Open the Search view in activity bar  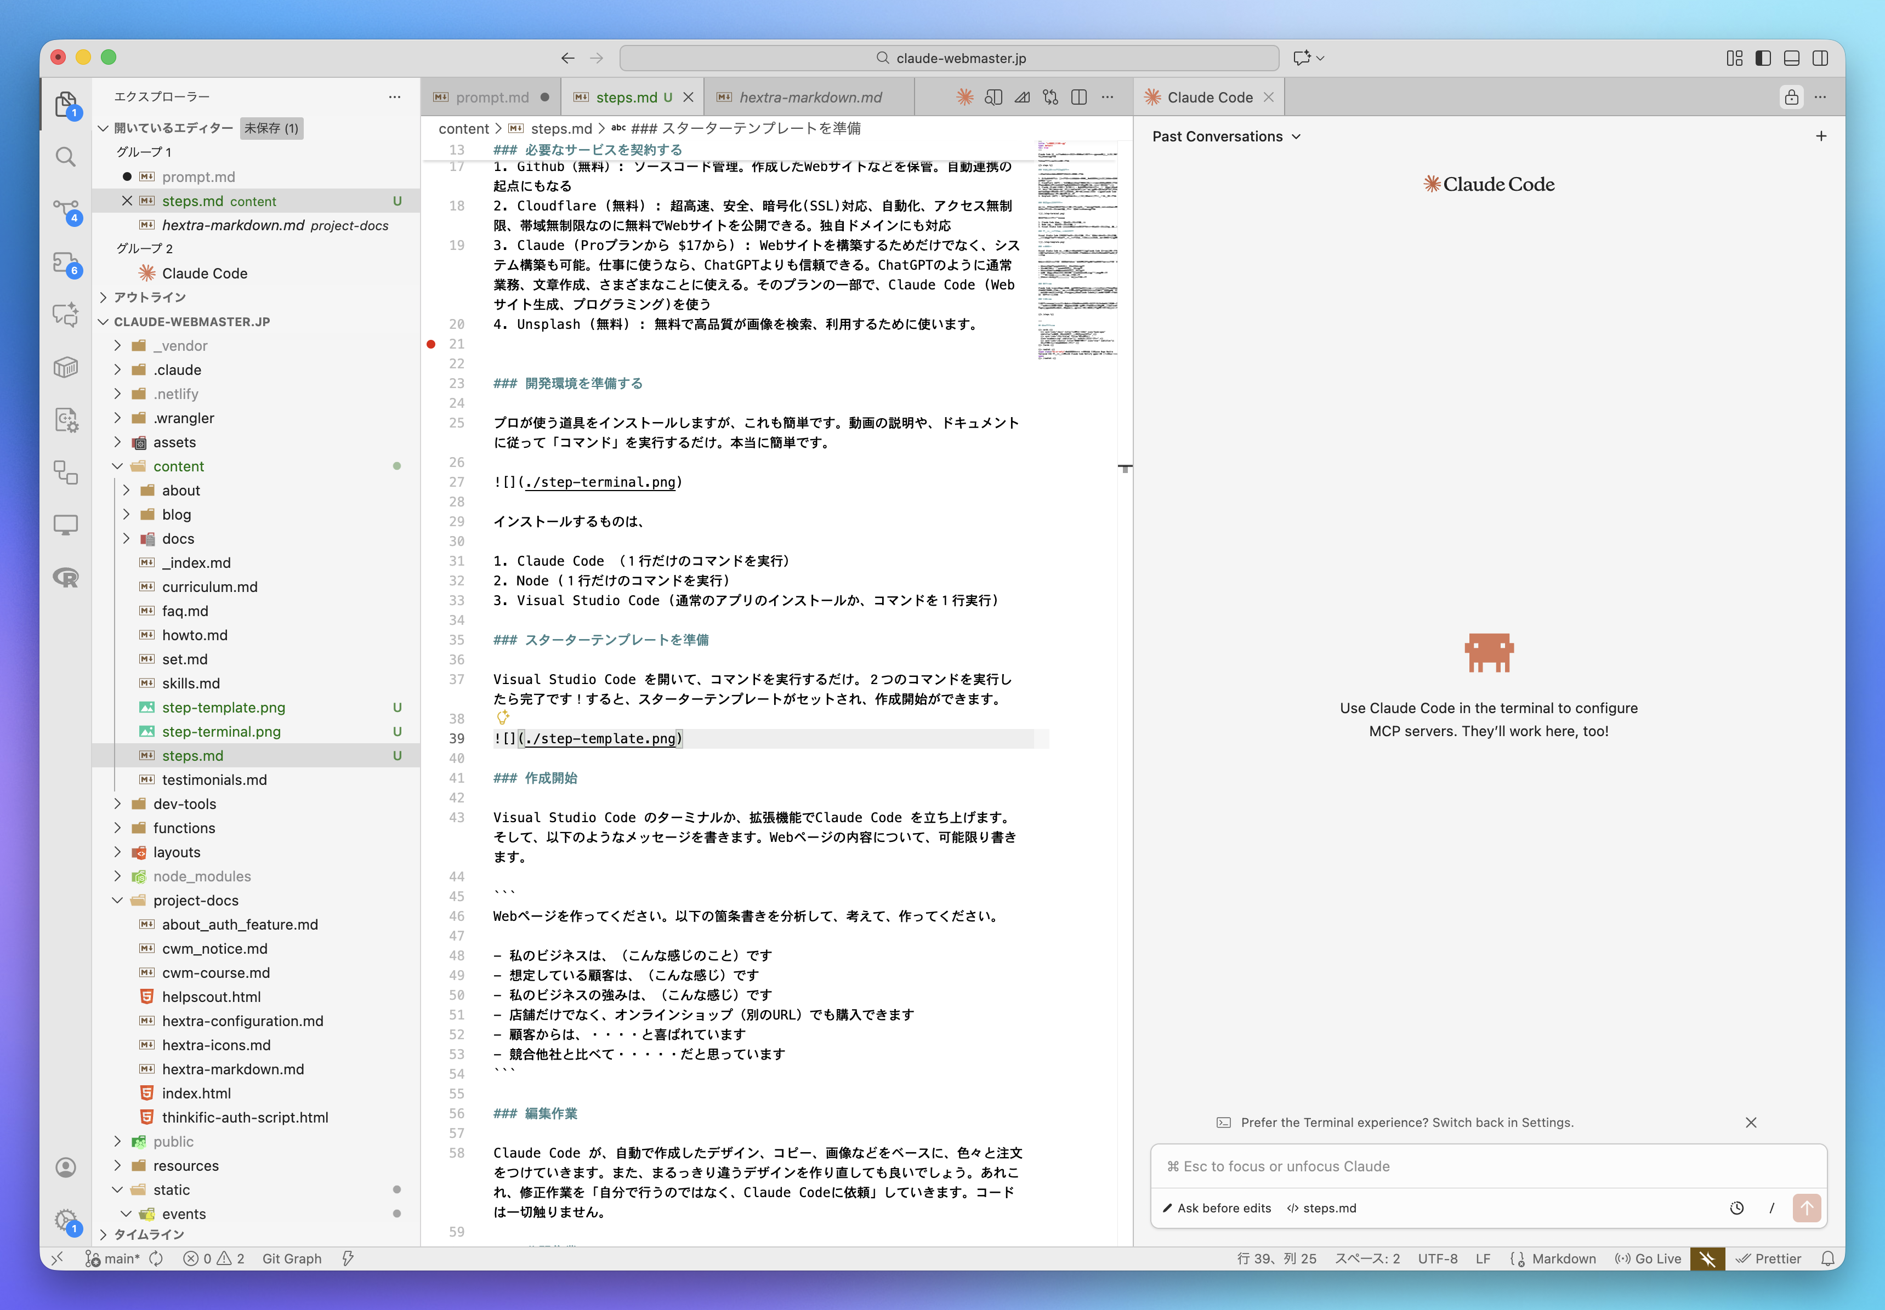click(66, 157)
